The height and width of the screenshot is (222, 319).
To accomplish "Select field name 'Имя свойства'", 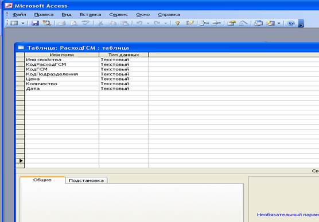I will point(61,60).
